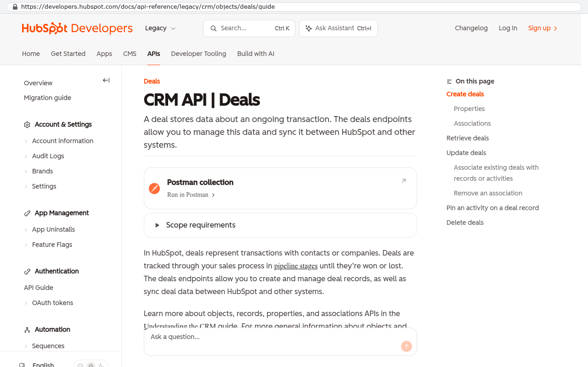Switch to the CMS tab
The image size is (588, 367).
tap(130, 54)
